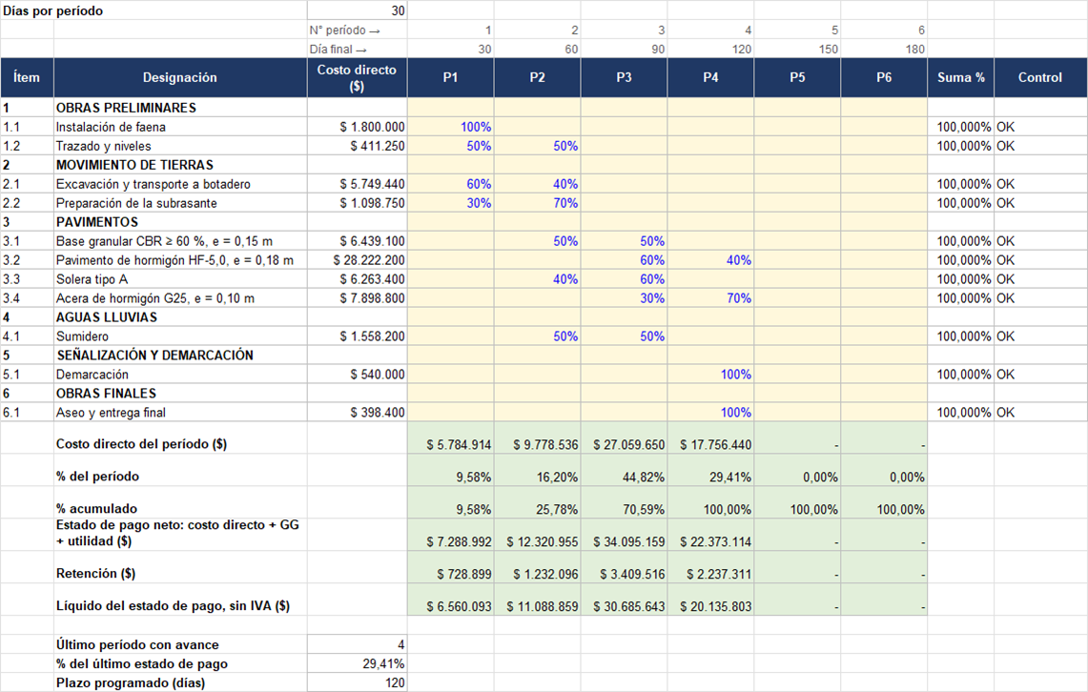Screen dimensions: 1088x692
Task: Click the 70% P4 cell for Acera
Action: tap(710, 298)
